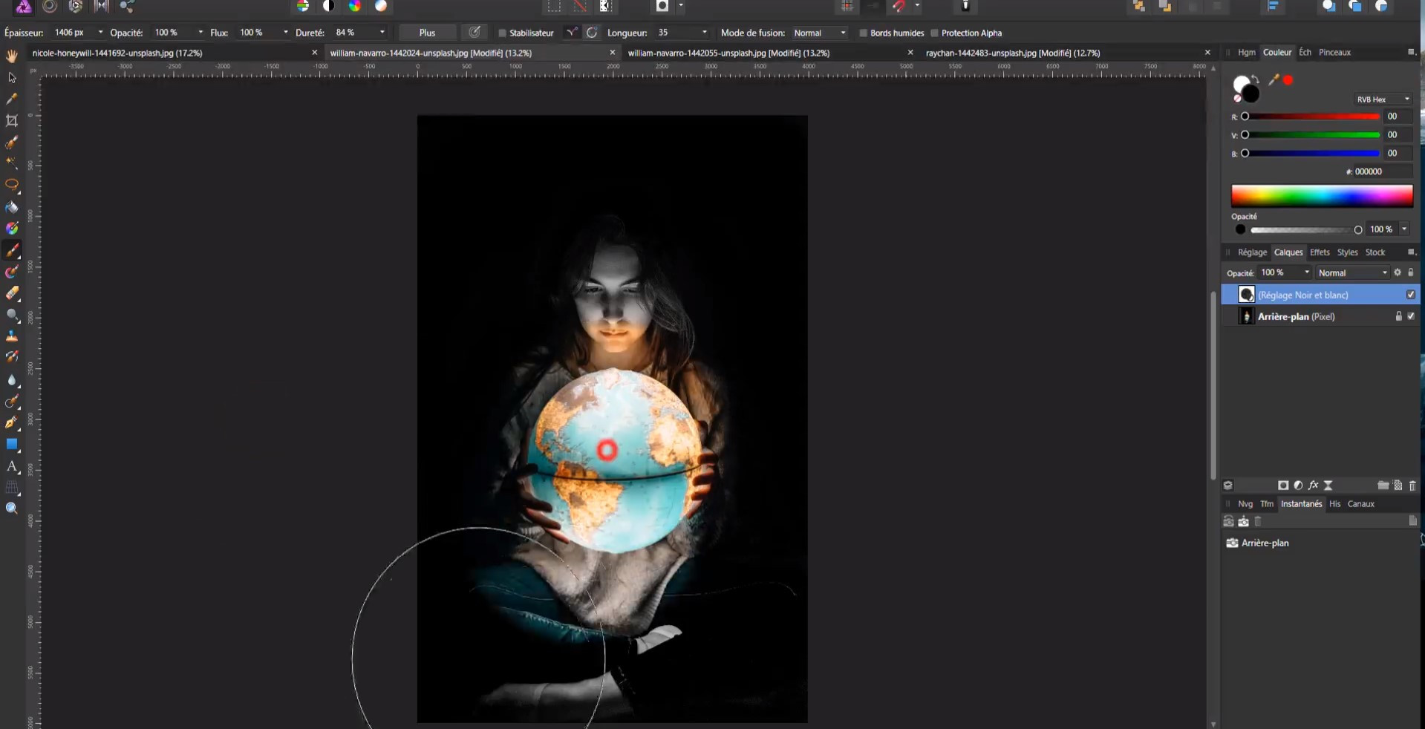
Task: Switch to william-navarro-1442055 document tab
Action: click(x=728, y=53)
